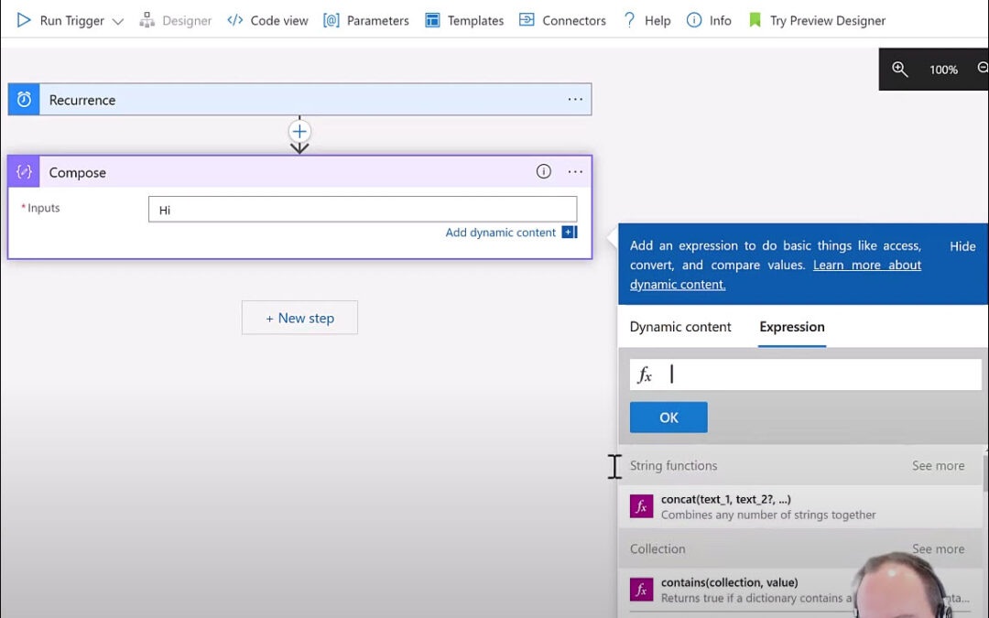Click the Compose action icon
This screenshot has height=618, width=989.
click(24, 171)
